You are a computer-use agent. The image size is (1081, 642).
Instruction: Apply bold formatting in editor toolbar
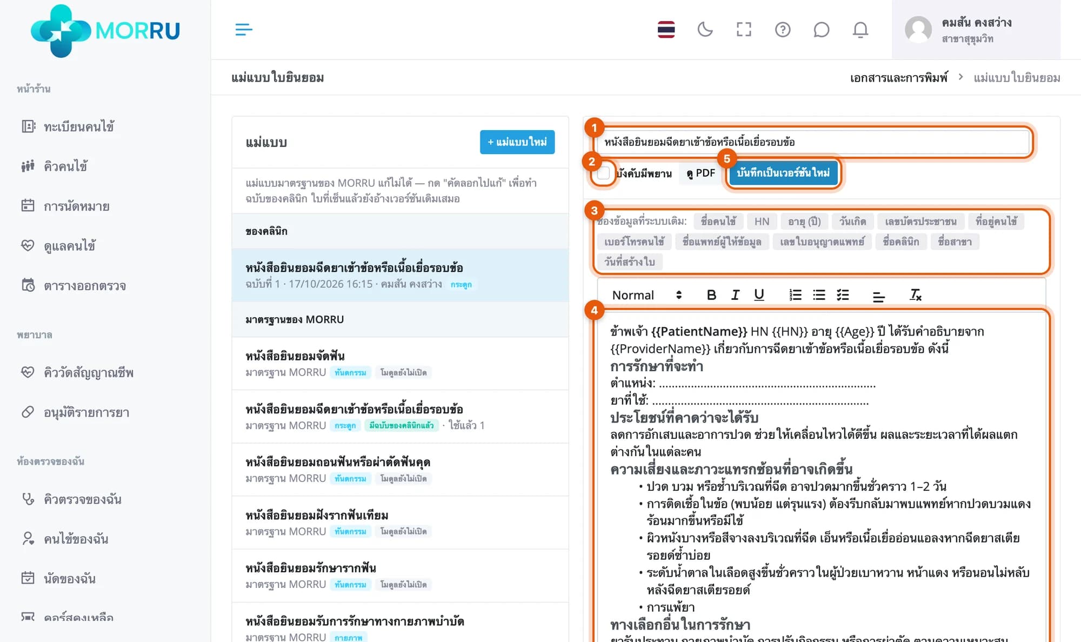coord(711,295)
